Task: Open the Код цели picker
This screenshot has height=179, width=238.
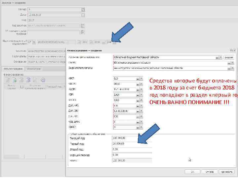Action: point(138,122)
